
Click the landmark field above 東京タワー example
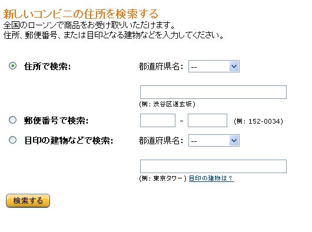coord(213,166)
